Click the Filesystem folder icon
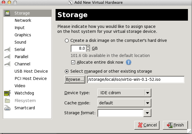 [x=7, y=101]
